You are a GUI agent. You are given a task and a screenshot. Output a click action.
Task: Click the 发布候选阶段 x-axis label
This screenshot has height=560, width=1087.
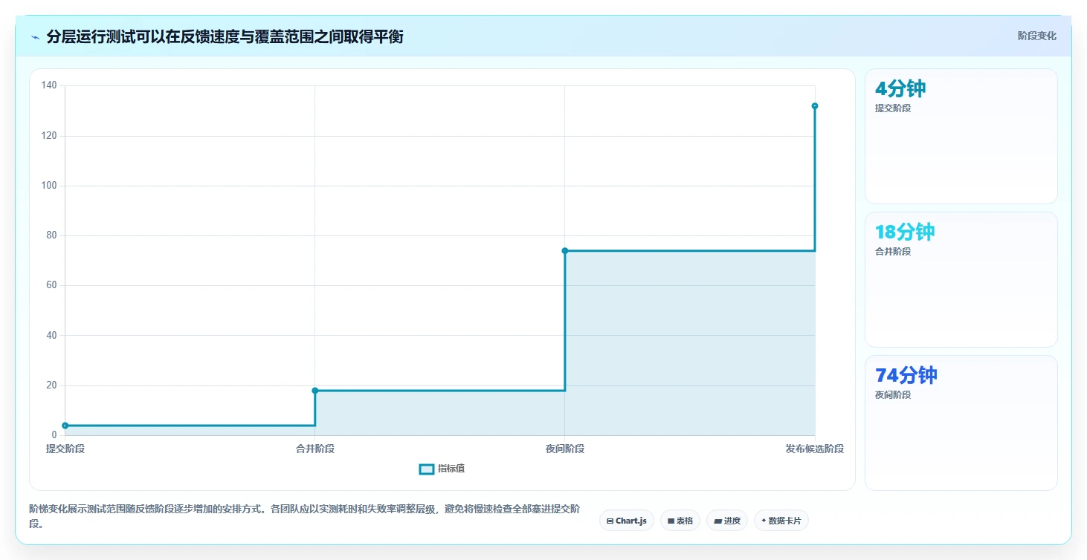[x=815, y=449]
